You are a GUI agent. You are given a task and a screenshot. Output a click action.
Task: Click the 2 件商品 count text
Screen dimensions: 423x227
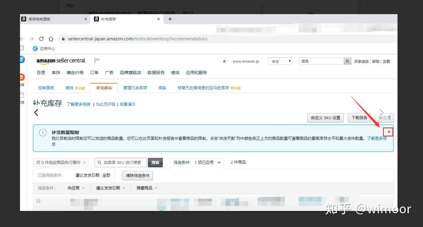pos(238,162)
